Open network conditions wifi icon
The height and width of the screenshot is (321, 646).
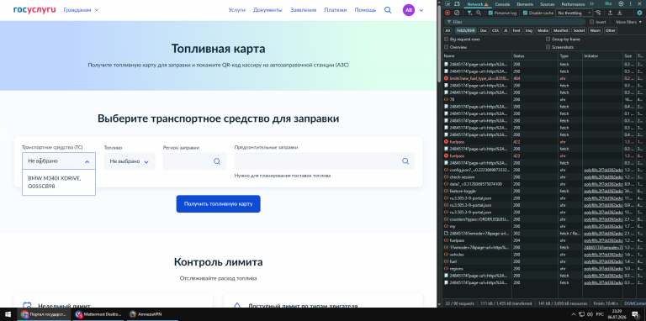click(x=599, y=13)
